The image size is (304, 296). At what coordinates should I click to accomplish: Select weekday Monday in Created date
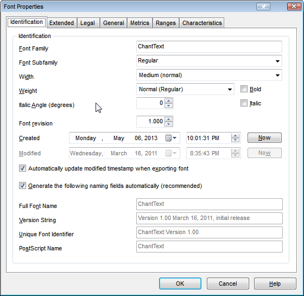coord(86,138)
